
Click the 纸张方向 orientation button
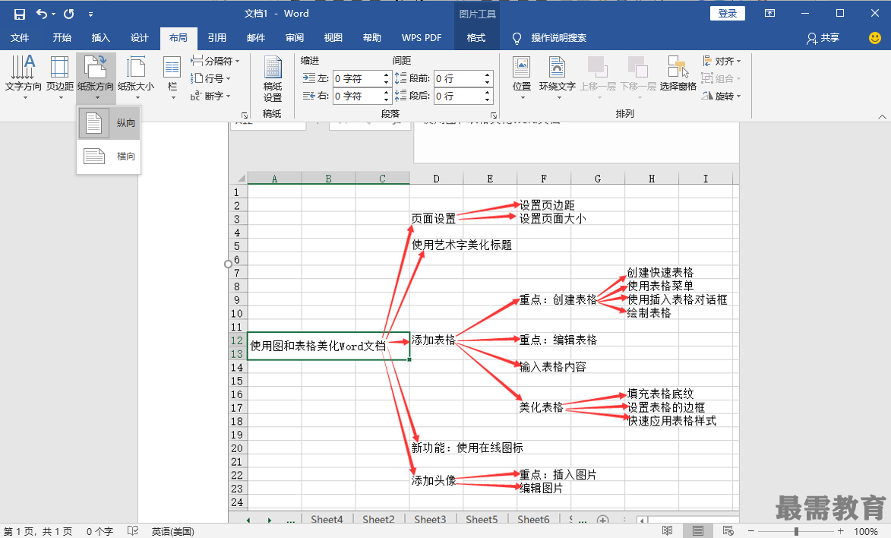click(x=96, y=78)
